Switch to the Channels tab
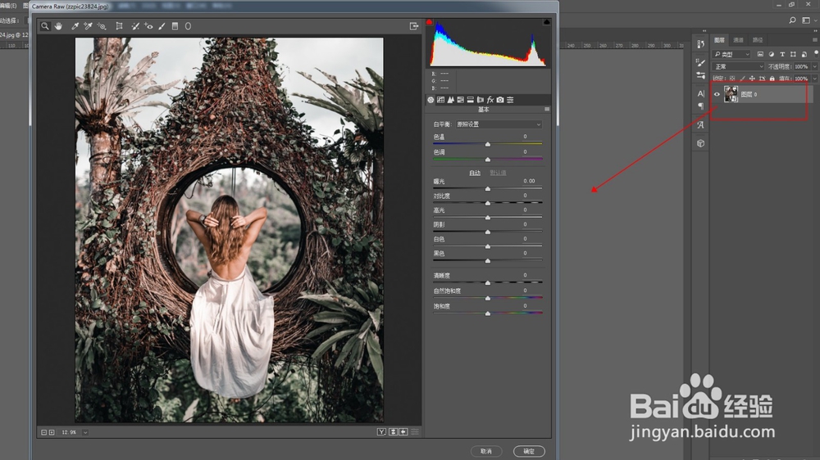The width and height of the screenshot is (820, 460). pos(739,39)
